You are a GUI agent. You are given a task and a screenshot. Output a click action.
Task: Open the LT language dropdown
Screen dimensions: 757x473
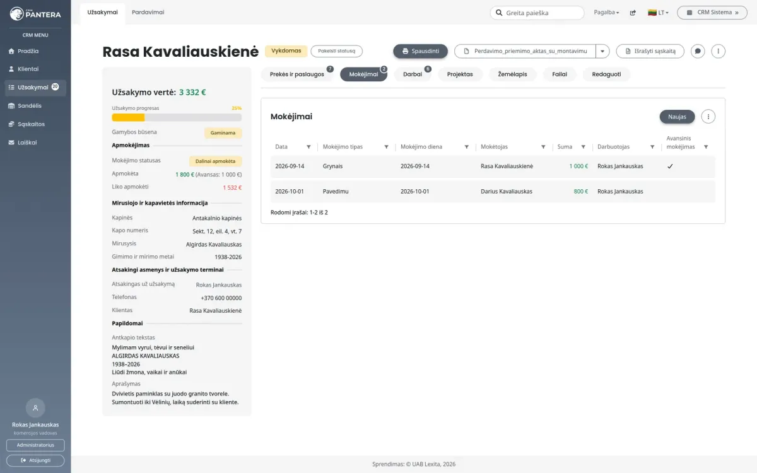(x=658, y=13)
